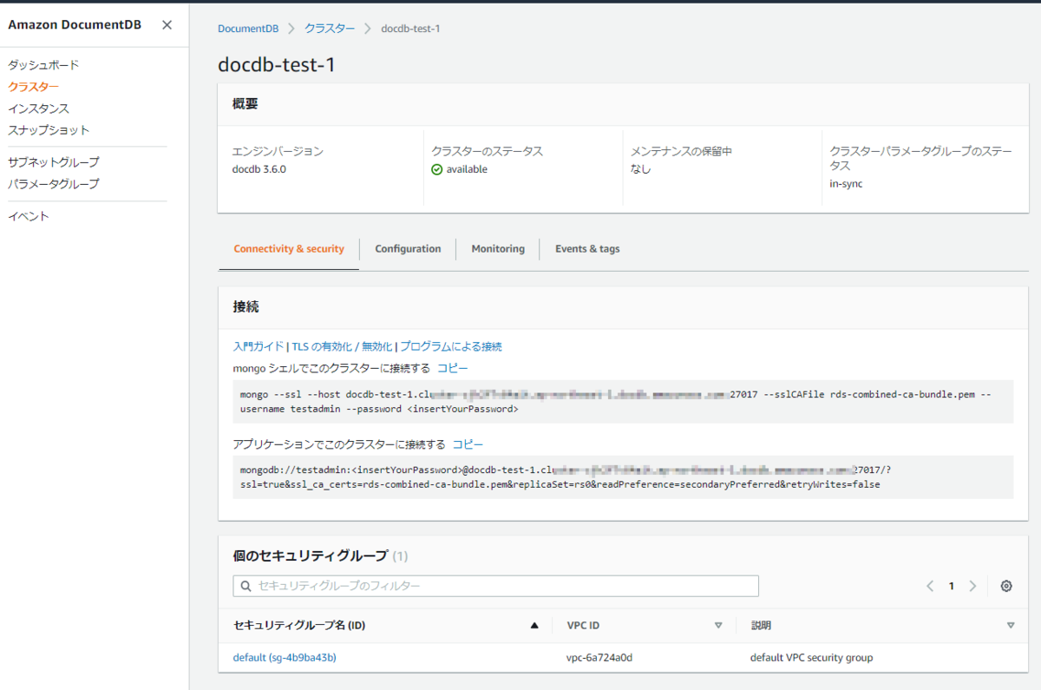Click page number 1 in pagination
Viewport: 1041px width, 690px height.
tap(951, 586)
